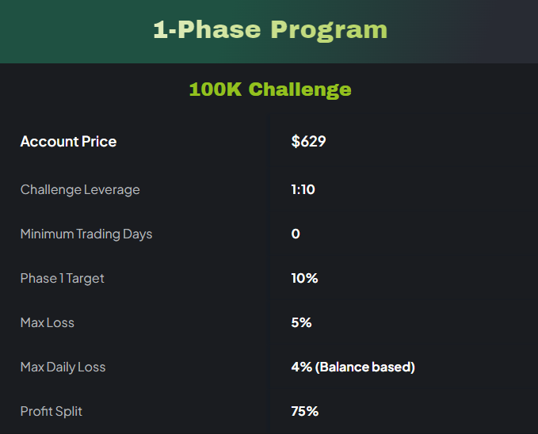538x434 pixels.
Task: Click the 100K text in green heading
Action: pos(216,89)
